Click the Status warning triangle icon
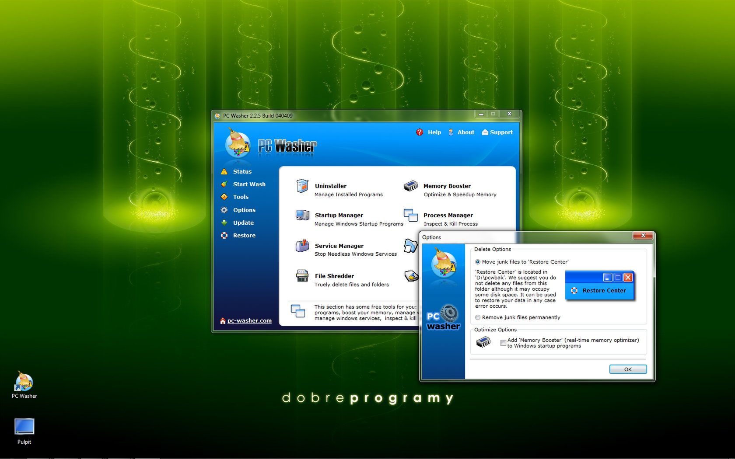This screenshot has width=735, height=459. (224, 172)
